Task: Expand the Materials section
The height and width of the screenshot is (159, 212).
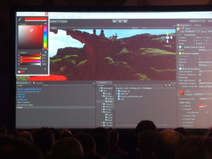Action: (178, 78)
